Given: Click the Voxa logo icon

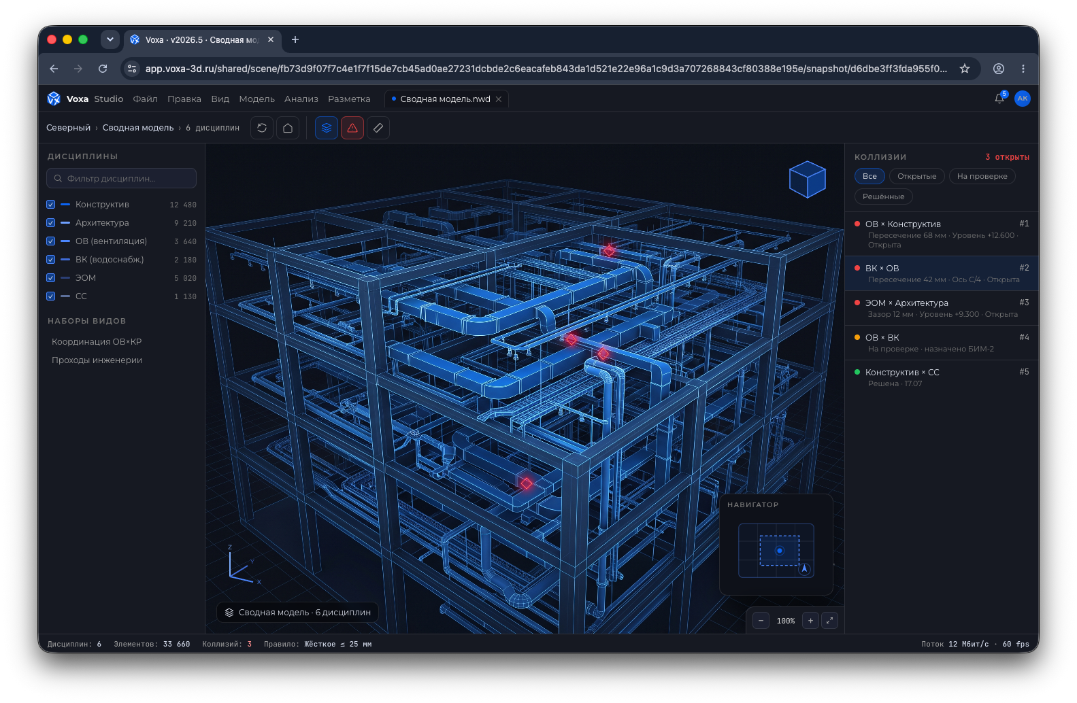Looking at the screenshot, I should [x=54, y=99].
